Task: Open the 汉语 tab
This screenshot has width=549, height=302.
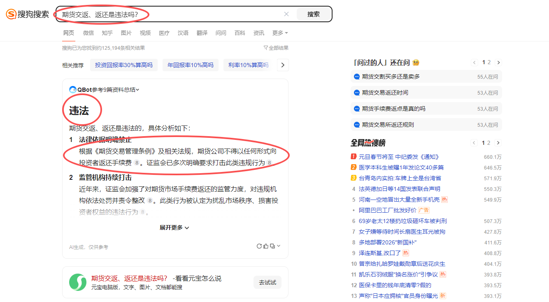Action: click(x=183, y=33)
